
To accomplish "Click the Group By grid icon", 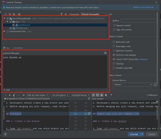I will tap(19, 14).
